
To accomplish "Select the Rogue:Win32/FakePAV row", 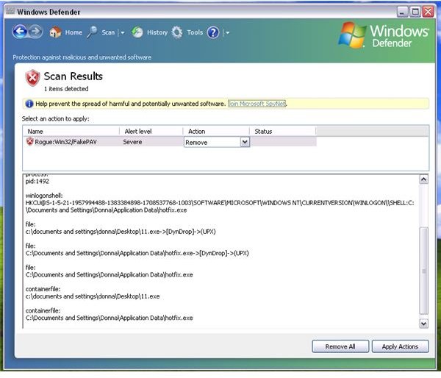I will tap(171, 142).
